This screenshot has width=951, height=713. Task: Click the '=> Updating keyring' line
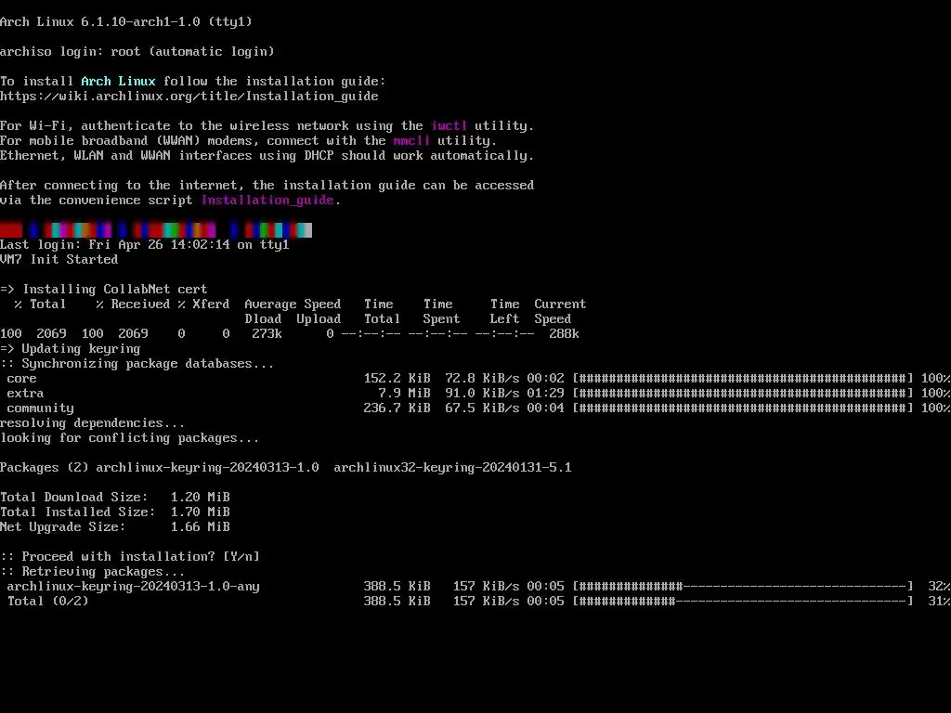[x=71, y=349]
